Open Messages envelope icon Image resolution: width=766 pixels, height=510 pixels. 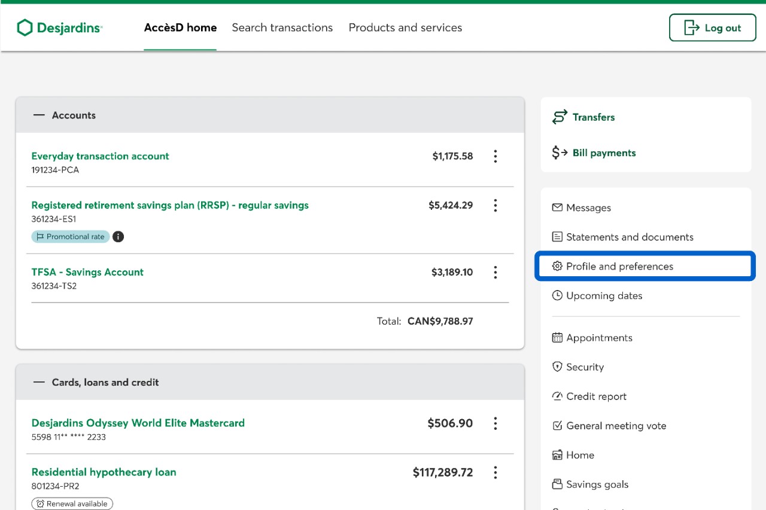557,207
